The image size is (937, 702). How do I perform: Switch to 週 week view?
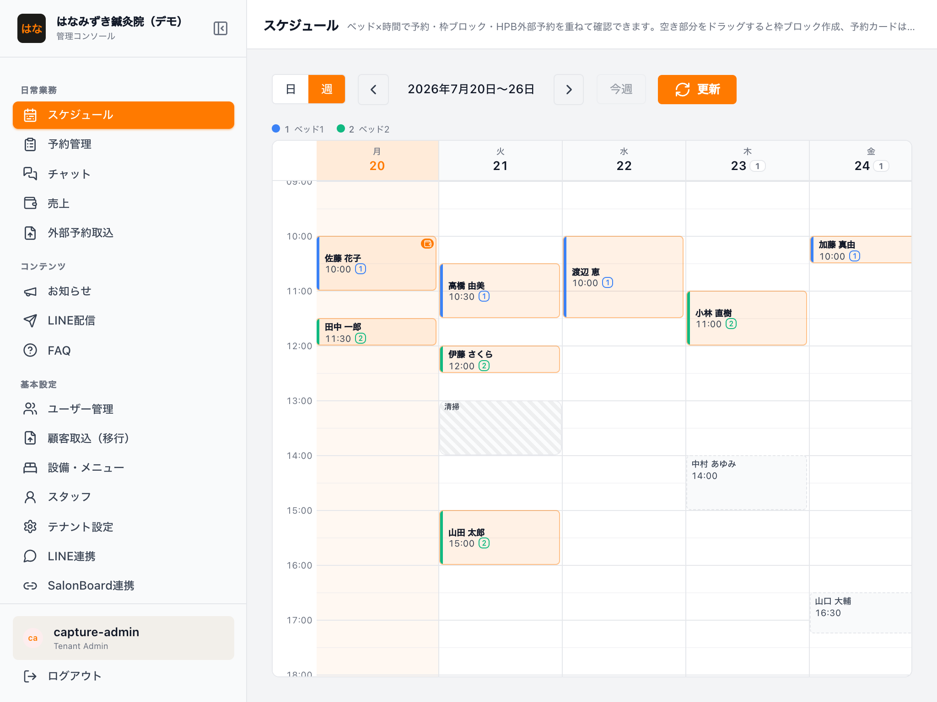[x=327, y=89]
